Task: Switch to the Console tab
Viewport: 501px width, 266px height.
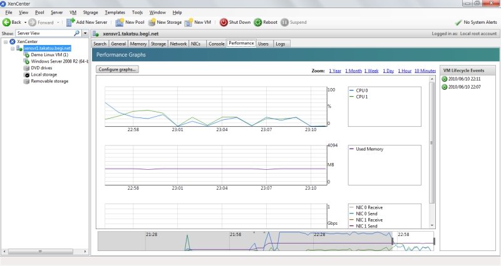Action: pos(217,44)
